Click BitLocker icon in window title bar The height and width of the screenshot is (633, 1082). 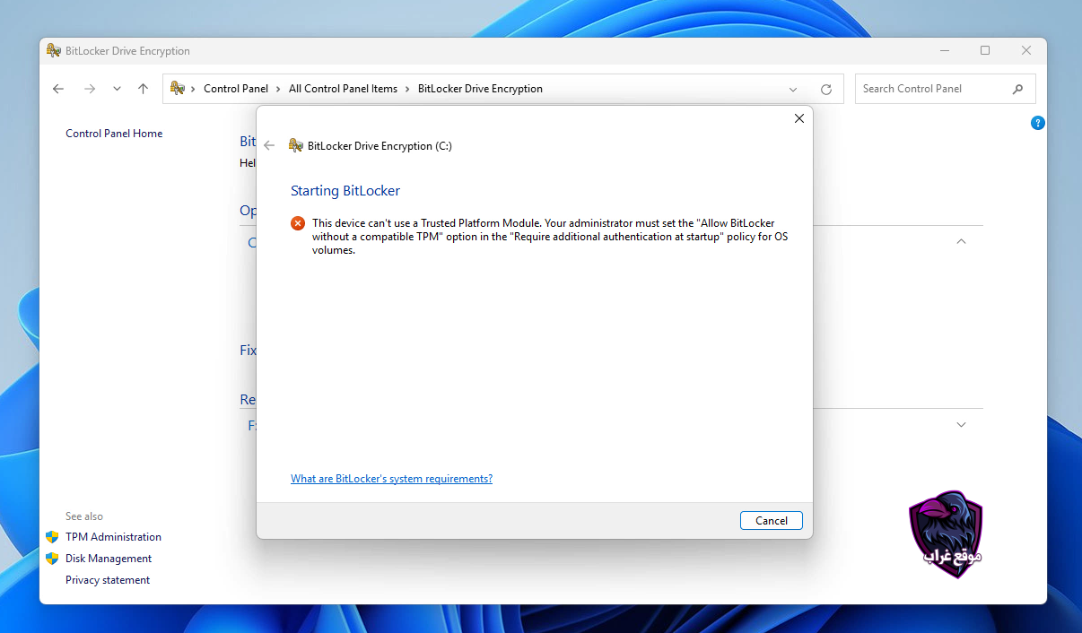[x=54, y=51]
